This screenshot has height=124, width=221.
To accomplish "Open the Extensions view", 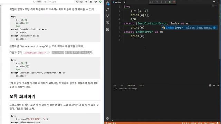I will [x=107, y=29].
